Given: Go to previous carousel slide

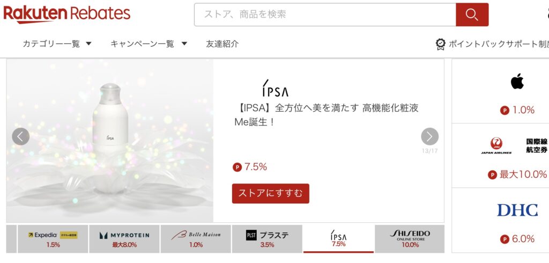Looking at the screenshot, I should coord(20,136).
